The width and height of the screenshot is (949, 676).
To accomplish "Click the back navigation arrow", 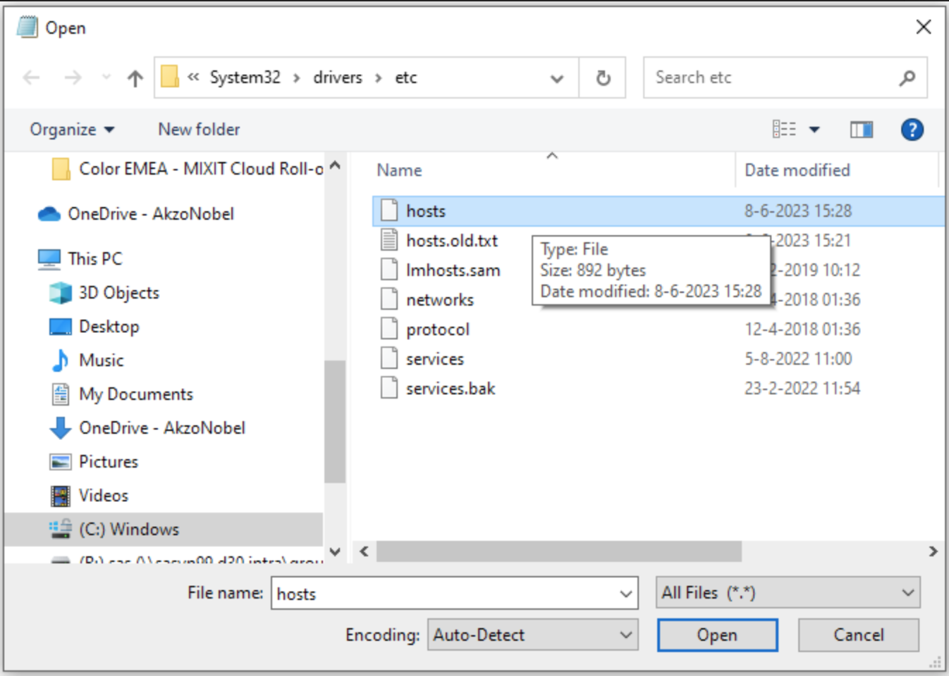I will click(30, 77).
